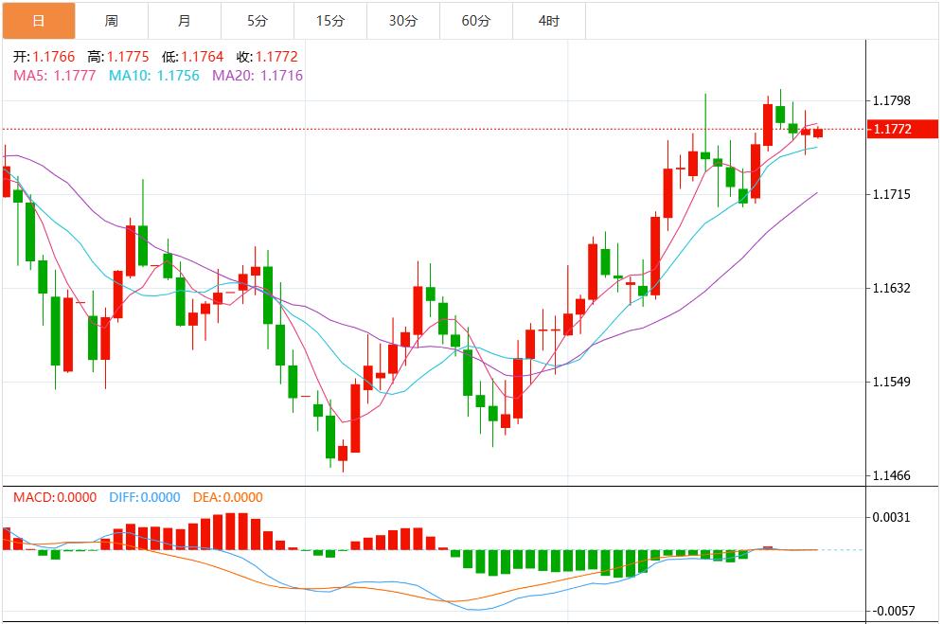Show the 60分 interval chart

coord(476,20)
